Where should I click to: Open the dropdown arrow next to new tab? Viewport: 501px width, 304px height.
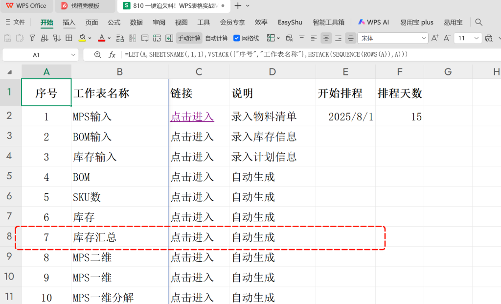pos(248,6)
